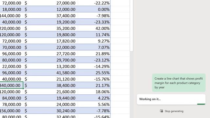Click the vertical scrollbar of the spreadsheet
This screenshot has width=210, height=118.
click(x=131, y=26)
